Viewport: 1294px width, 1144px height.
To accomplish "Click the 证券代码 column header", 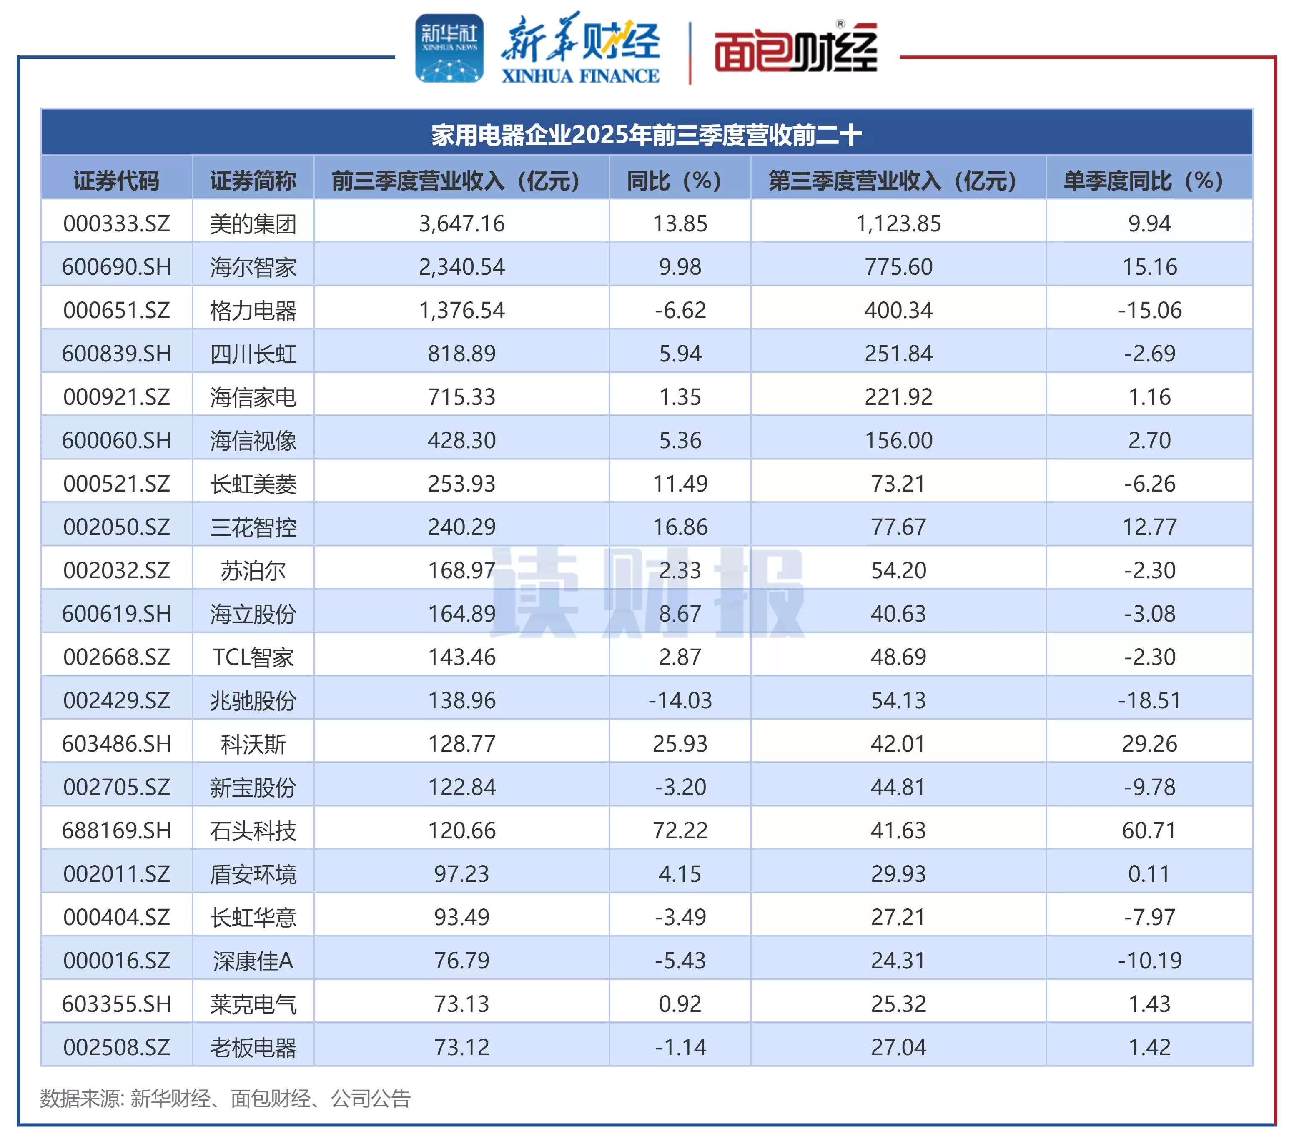I will (116, 181).
